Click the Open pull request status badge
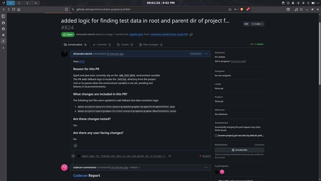This screenshot has height=181, width=321. point(68,35)
